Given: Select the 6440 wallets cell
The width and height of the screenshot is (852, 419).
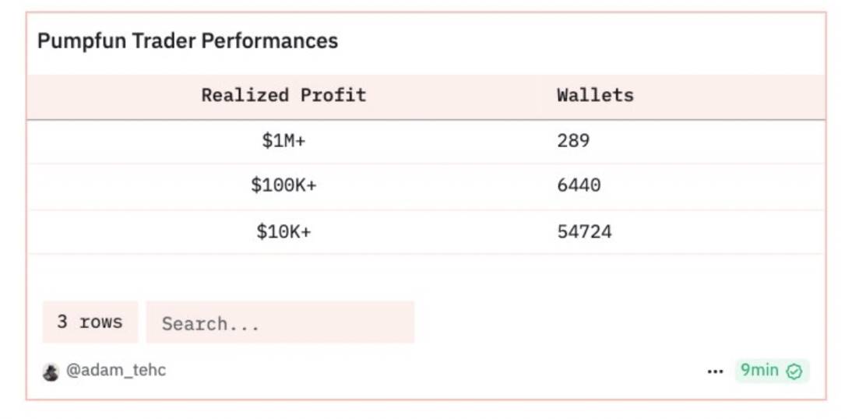Looking at the screenshot, I should [579, 186].
